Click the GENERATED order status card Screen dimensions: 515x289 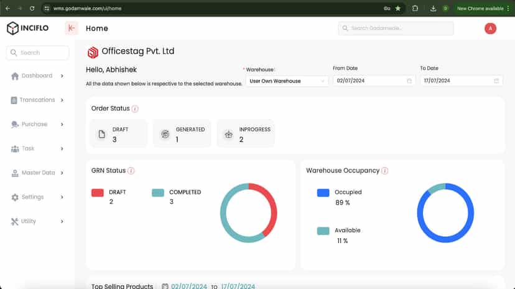coord(182,134)
